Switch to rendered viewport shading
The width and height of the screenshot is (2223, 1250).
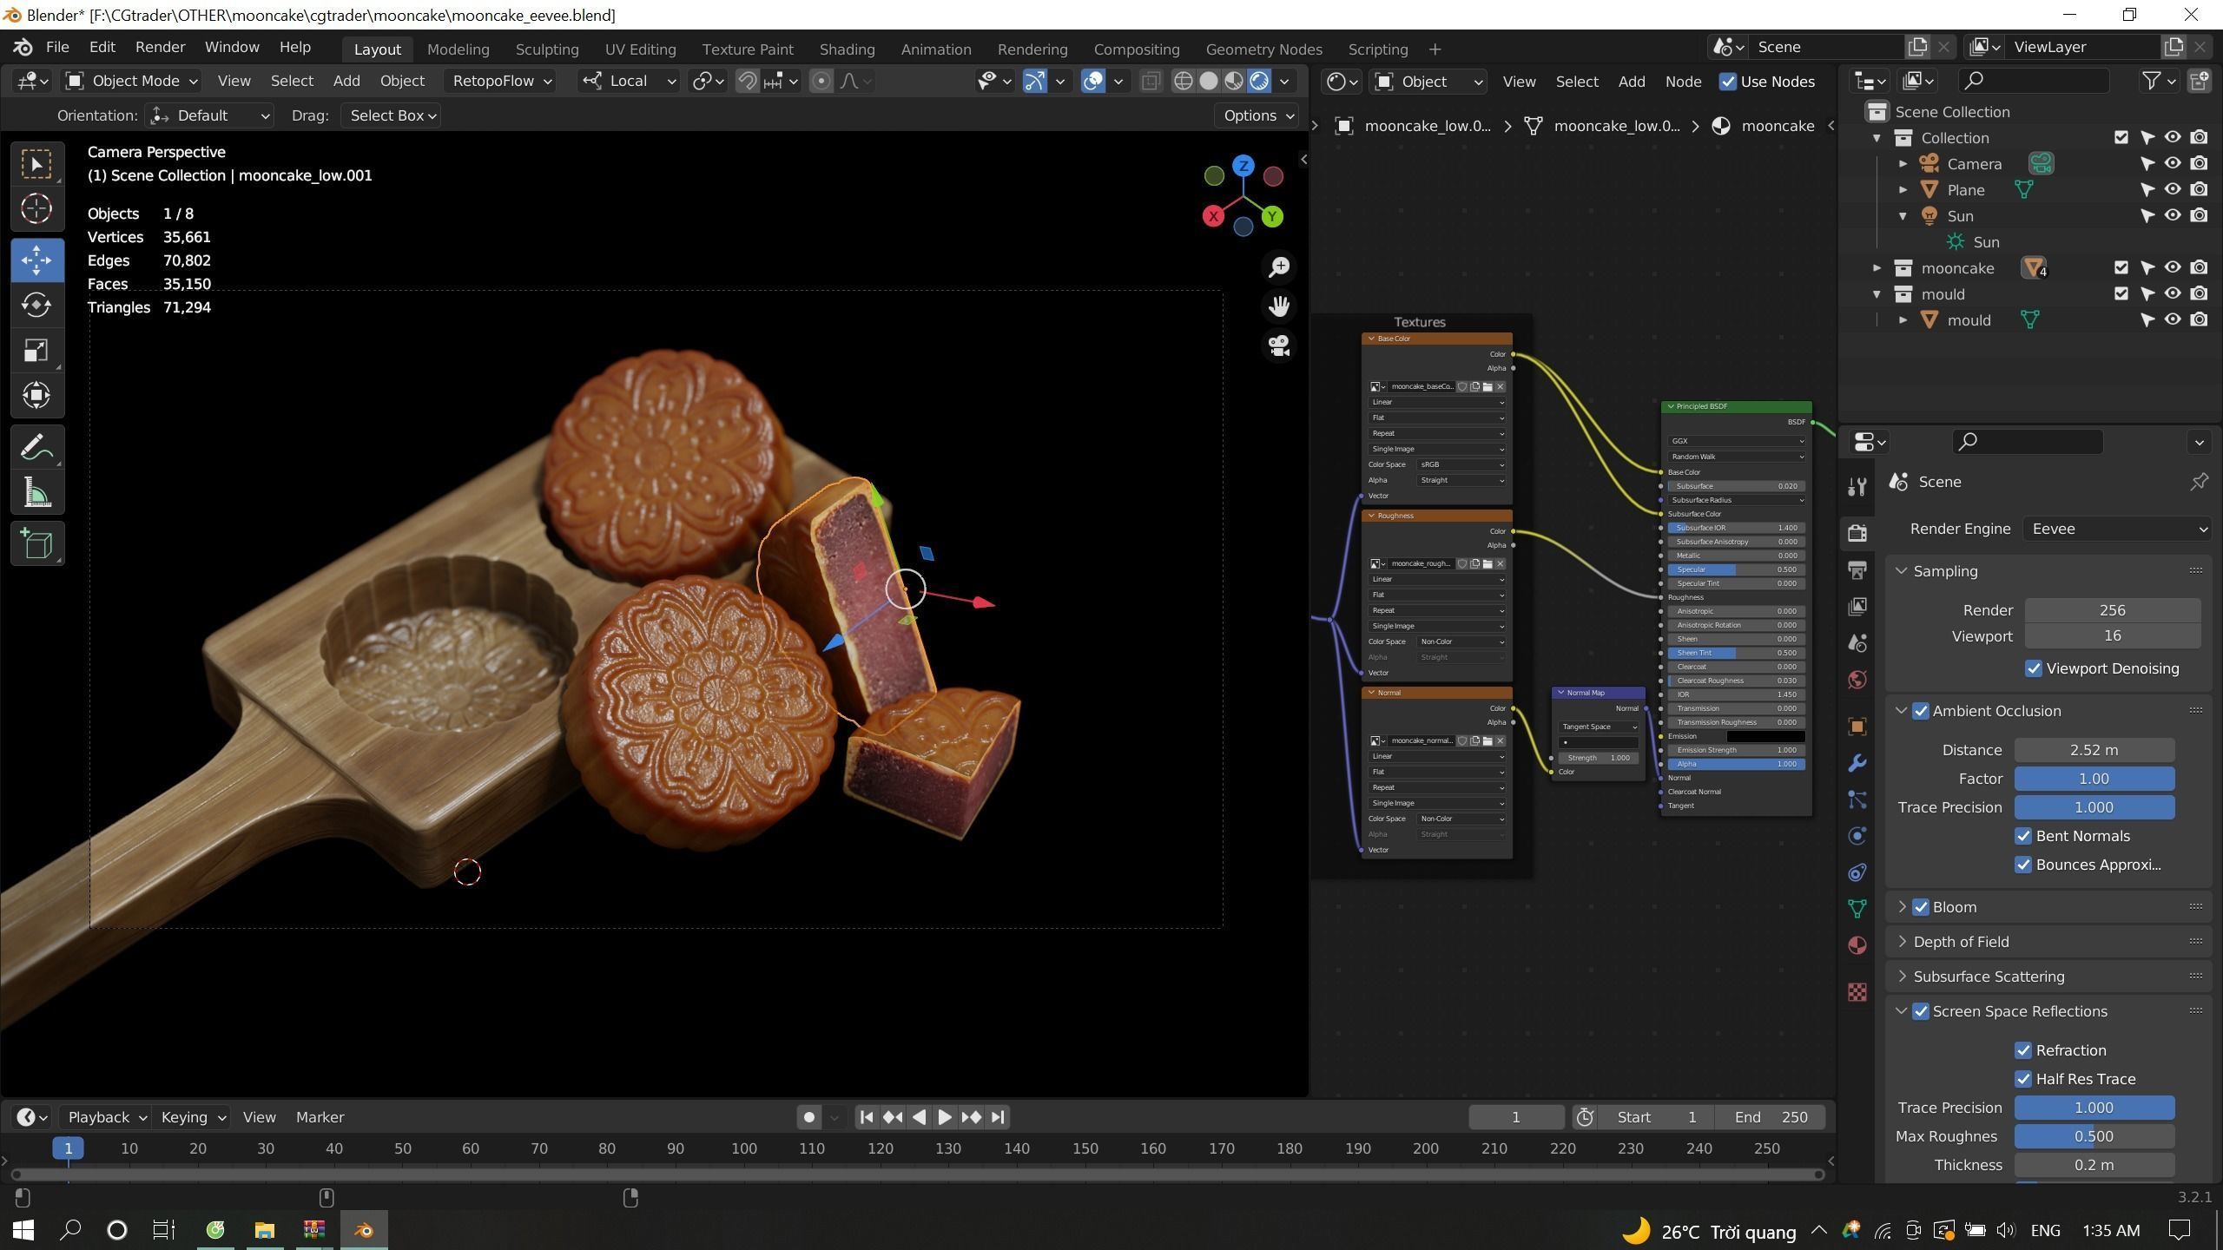coord(1259,81)
